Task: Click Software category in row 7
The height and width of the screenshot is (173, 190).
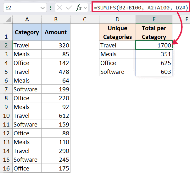Action: pos(27,89)
